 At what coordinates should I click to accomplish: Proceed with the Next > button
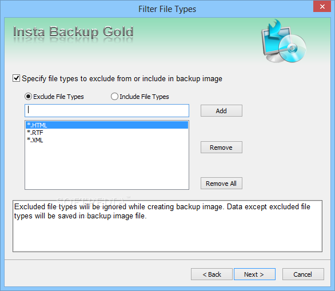point(254,274)
